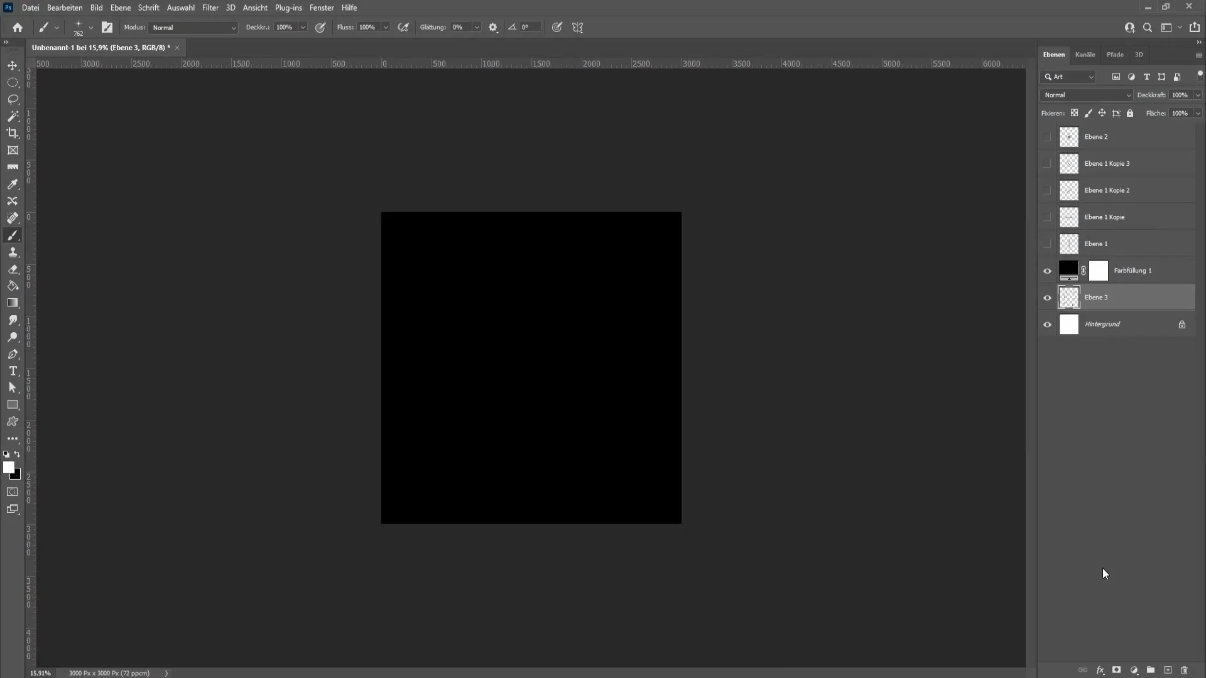Toggle symmetry paint butterfly icon

pyautogui.click(x=578, y=28)
